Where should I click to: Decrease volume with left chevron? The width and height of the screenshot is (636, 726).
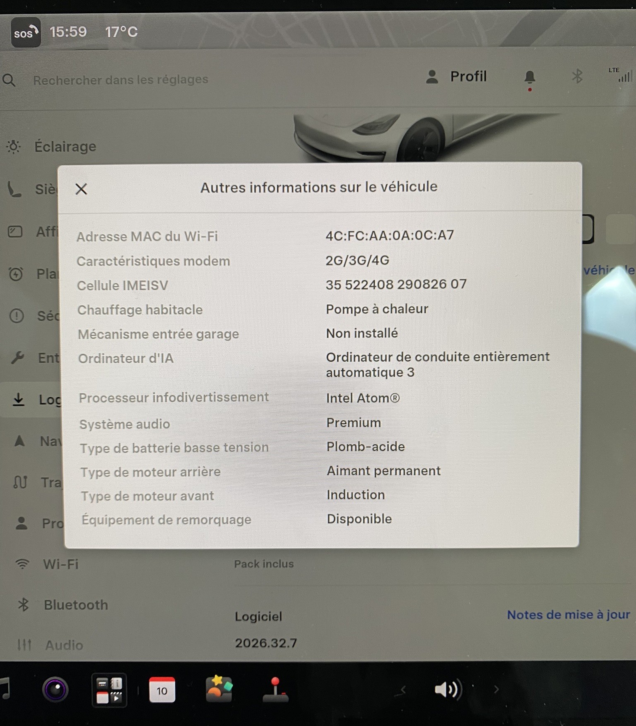pos(403,690)
